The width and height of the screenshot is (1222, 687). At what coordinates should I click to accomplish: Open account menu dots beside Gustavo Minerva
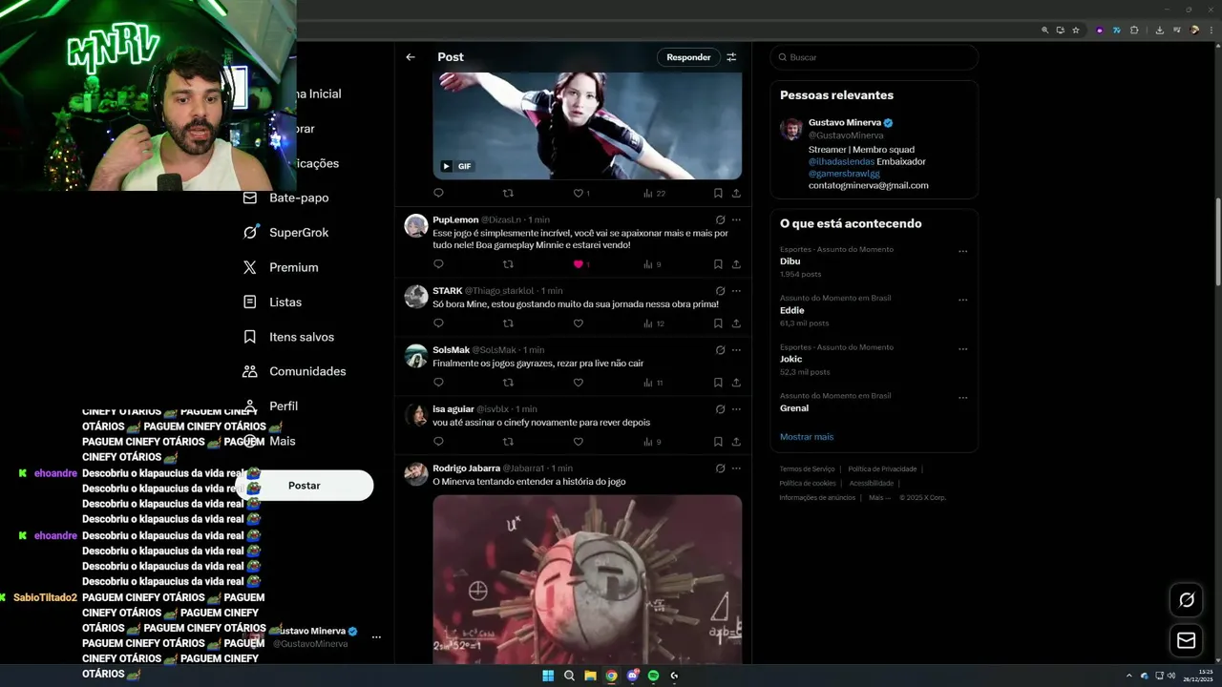376,637
